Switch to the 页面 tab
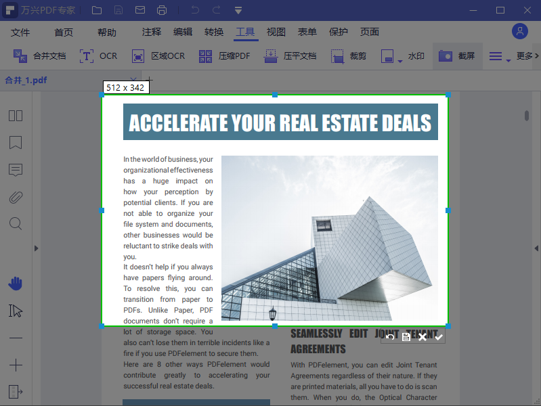The image size is (541, 406). pos(370,32)
